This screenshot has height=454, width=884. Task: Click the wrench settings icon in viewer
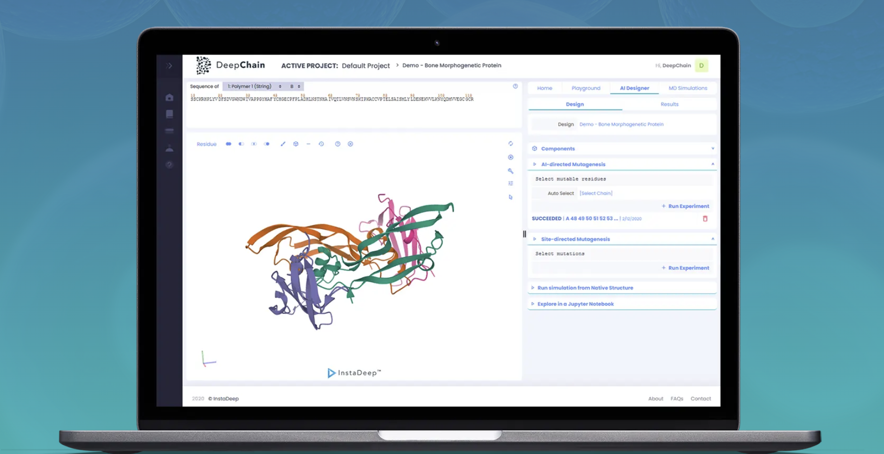click(x=510, y=170)
